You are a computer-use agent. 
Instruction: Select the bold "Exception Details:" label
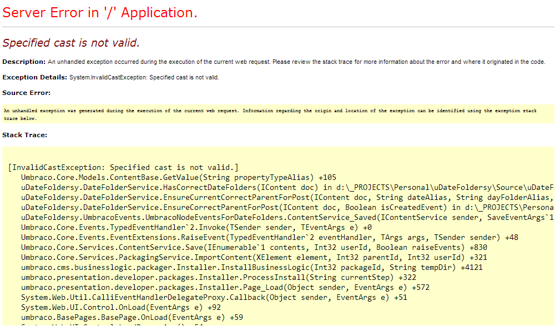tap(34, 77)
